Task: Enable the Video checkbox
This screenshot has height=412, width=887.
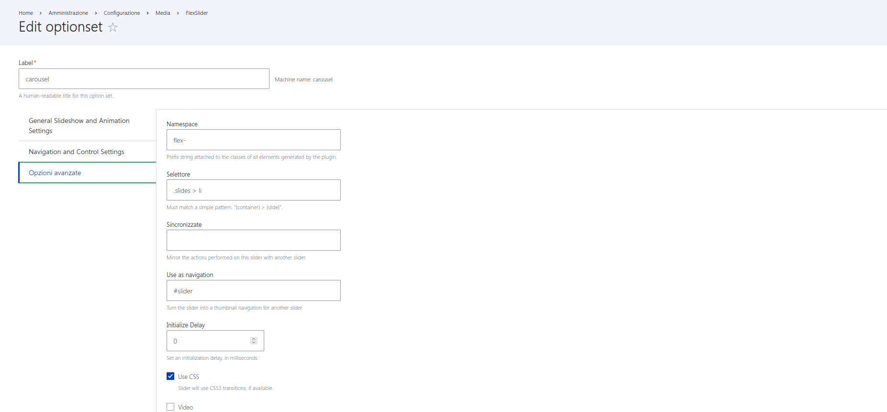Action: click(170, 407)
